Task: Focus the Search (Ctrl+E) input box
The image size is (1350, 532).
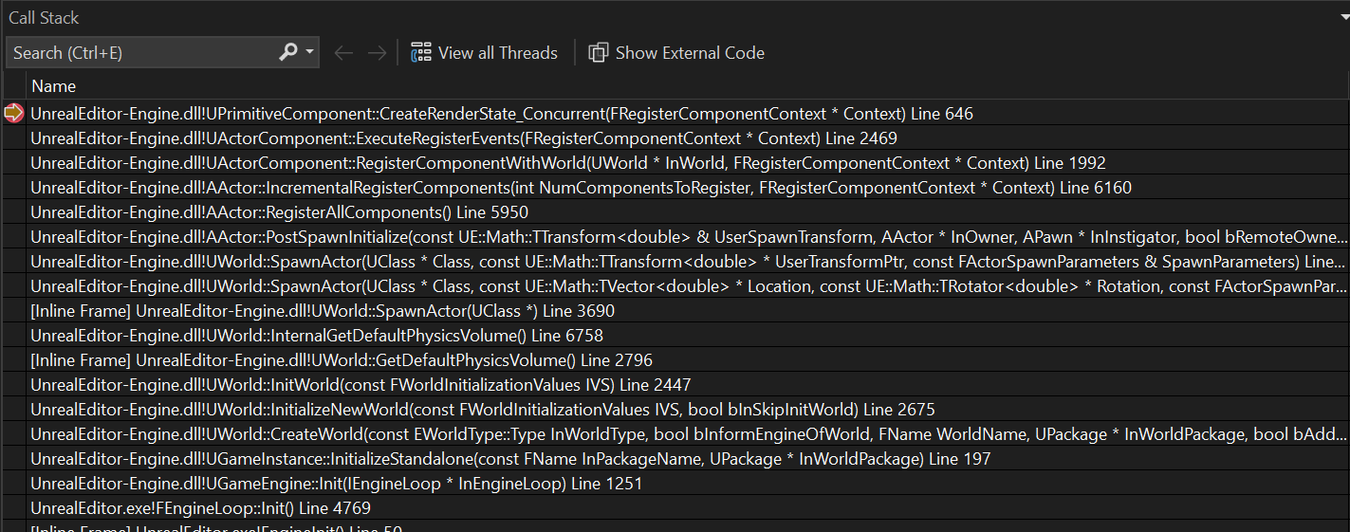Action: 142,53
